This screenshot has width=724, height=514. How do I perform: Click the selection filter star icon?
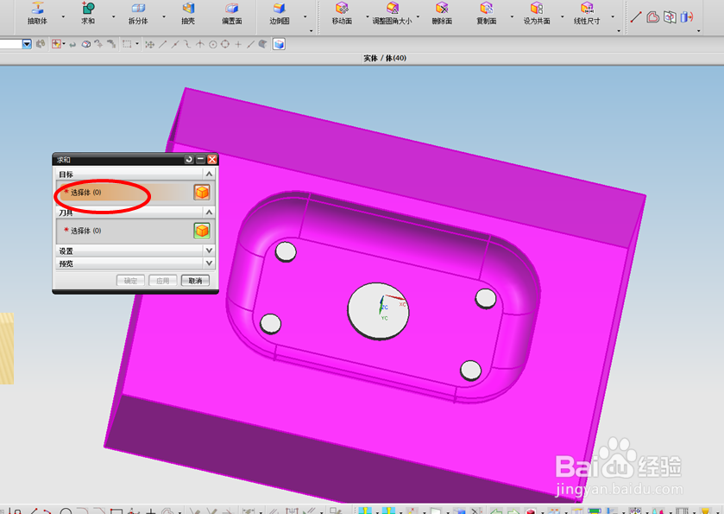click(x=56, y=44)
